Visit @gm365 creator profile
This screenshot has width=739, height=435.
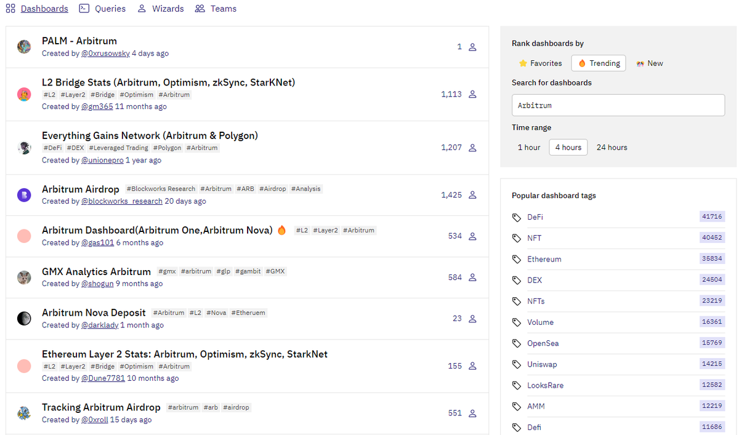(97, 106)
